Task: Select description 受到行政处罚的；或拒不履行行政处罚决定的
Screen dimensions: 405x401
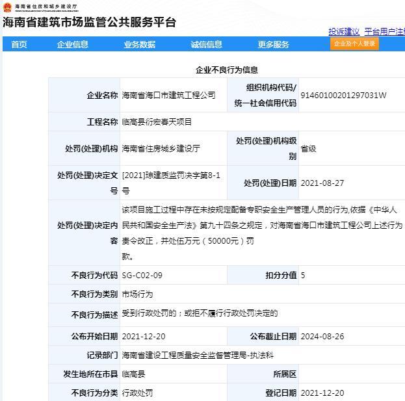Action: pyautogui.click(x=200, y=313)
